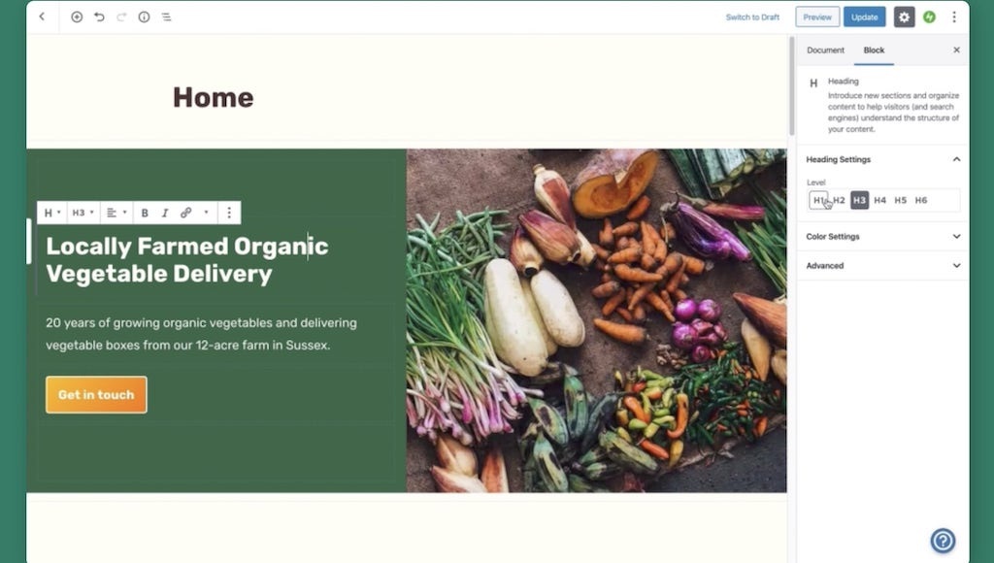Undo the last change
Screen dimensions: 994x563
pos(100,17)
